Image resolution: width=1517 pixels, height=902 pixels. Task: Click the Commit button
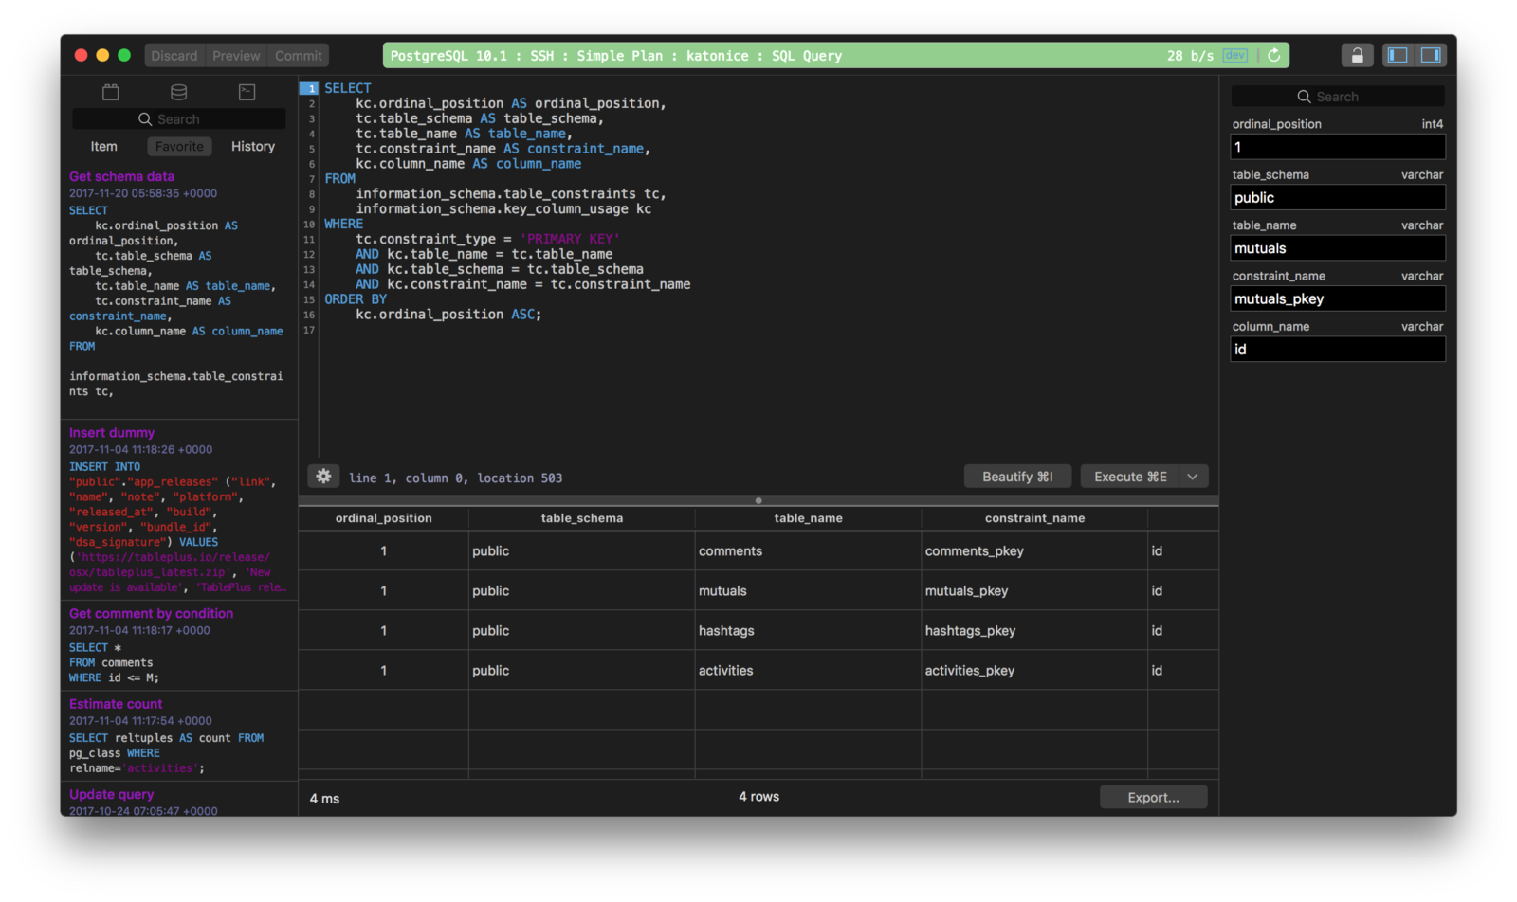coord(299,56)
